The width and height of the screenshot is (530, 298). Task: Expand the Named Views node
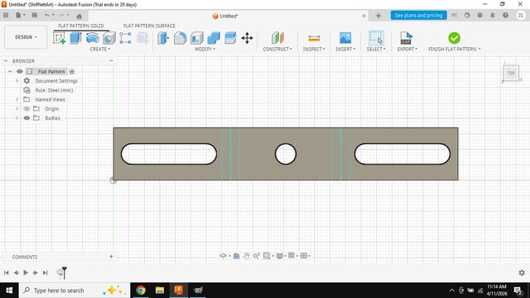pos(17,99)
